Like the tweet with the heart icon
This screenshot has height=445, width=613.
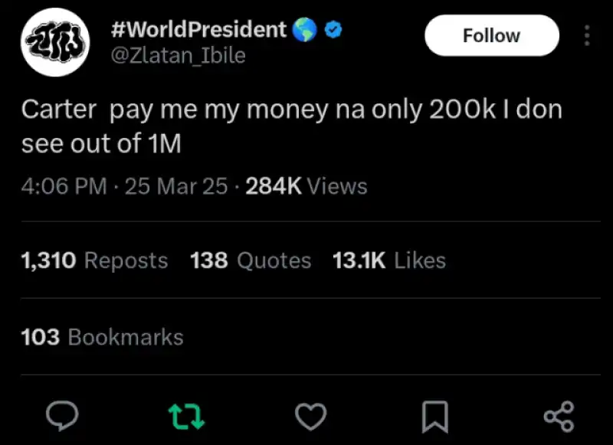pos(310,416)
